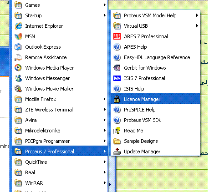
Task: Open the Sample Designs entry
Action: tap(155, 141)
